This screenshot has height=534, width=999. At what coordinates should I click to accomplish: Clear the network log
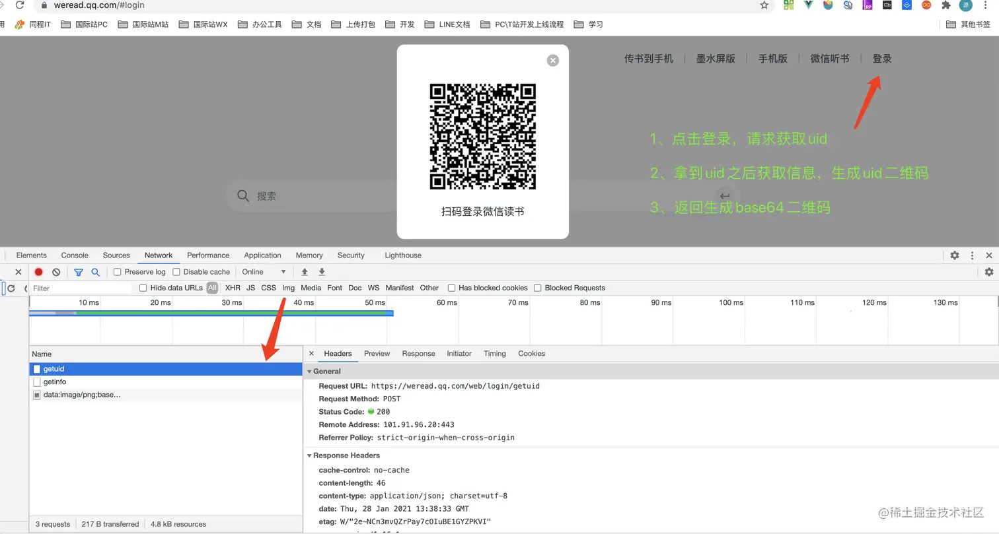click(x=56, y=272)
